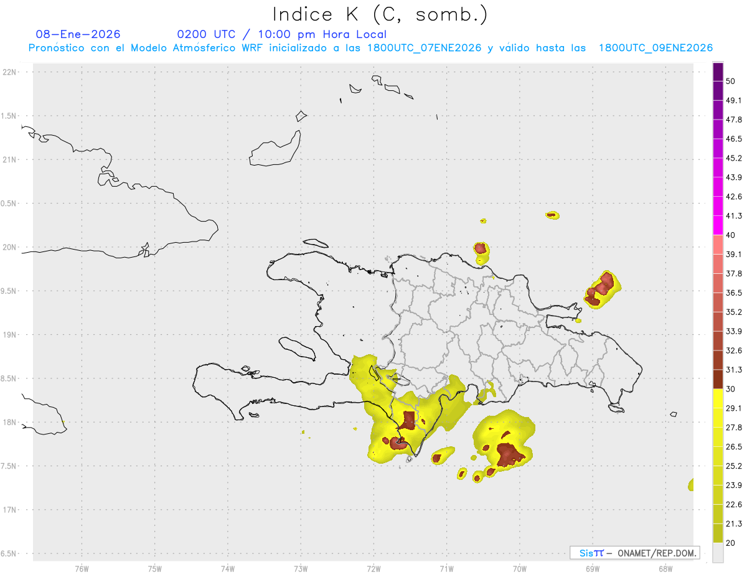The width and height of the screenshot is (747, 577).
Task: Click the 'Pronóstico con el Modelo Atmosférico WRF' line
Action: (370, 48)
